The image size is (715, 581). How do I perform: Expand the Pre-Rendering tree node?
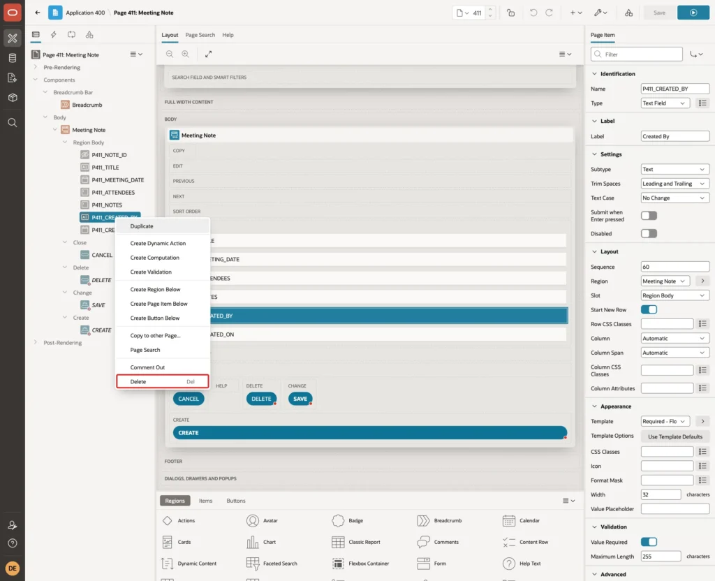pos(36,67)
